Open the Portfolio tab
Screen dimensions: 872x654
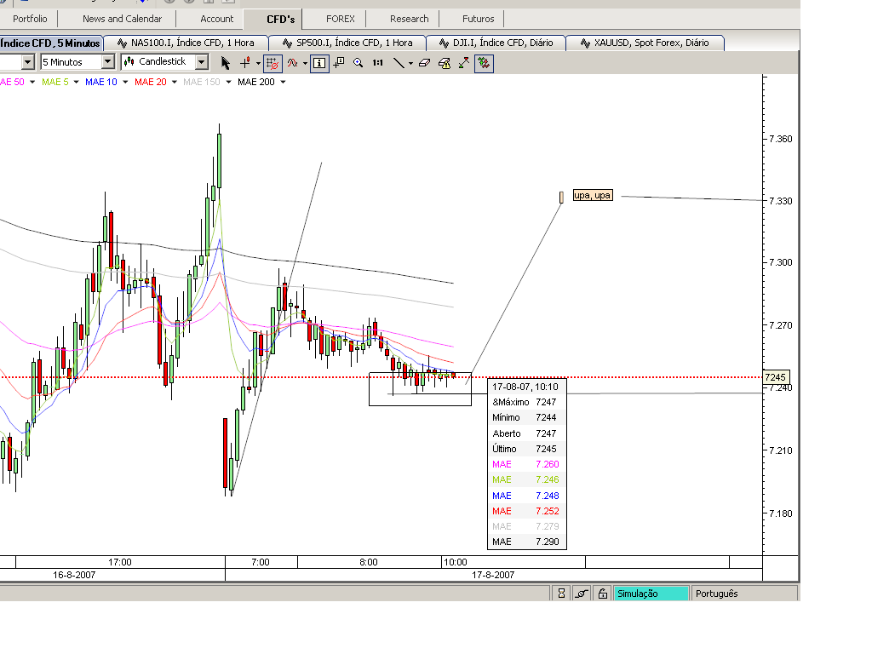(x=29, y=19)
